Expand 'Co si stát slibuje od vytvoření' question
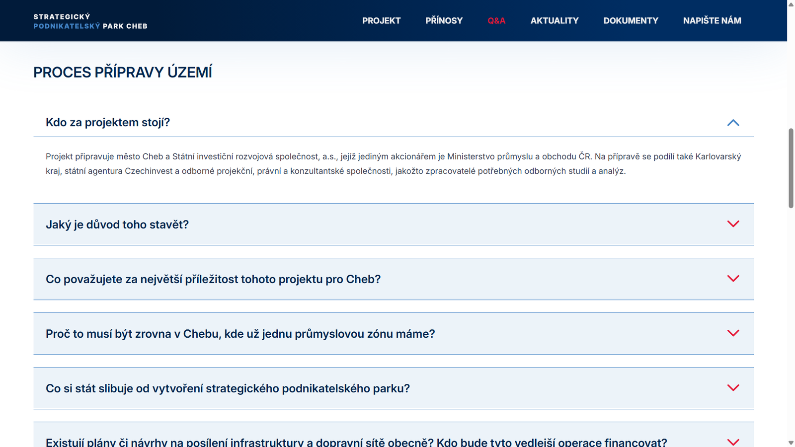Image resolution: width=795 pixels, height=447 pixels. [228, 388]
